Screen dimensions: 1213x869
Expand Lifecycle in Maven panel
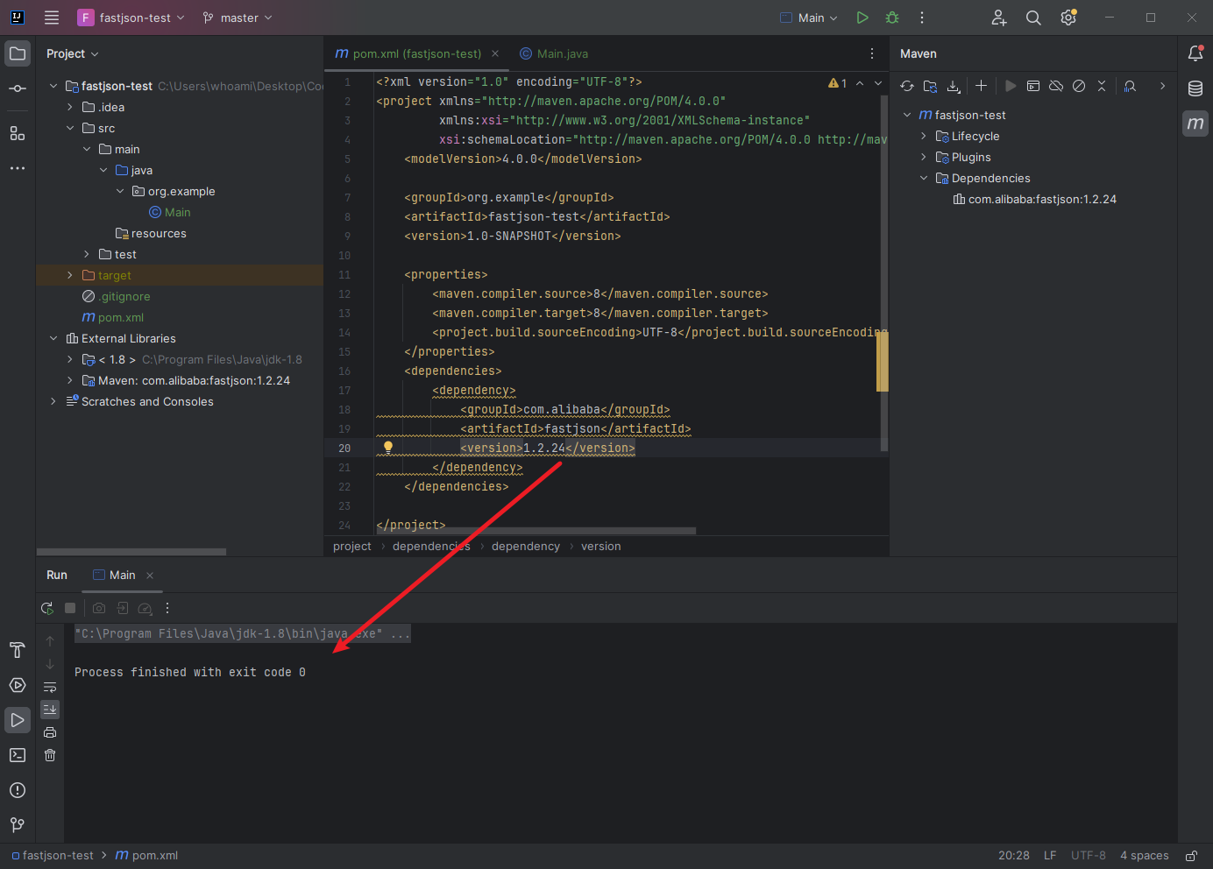click(924, 136)
